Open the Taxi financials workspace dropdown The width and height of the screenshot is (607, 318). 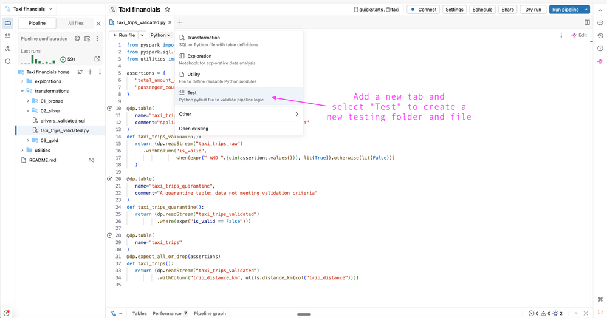[29, 9]
